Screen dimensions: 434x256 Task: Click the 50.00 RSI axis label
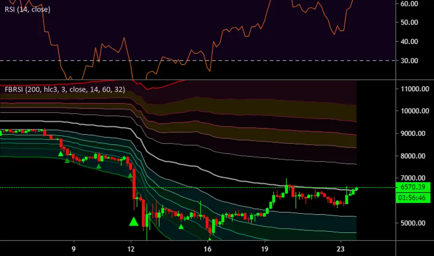tap(409, 22)
